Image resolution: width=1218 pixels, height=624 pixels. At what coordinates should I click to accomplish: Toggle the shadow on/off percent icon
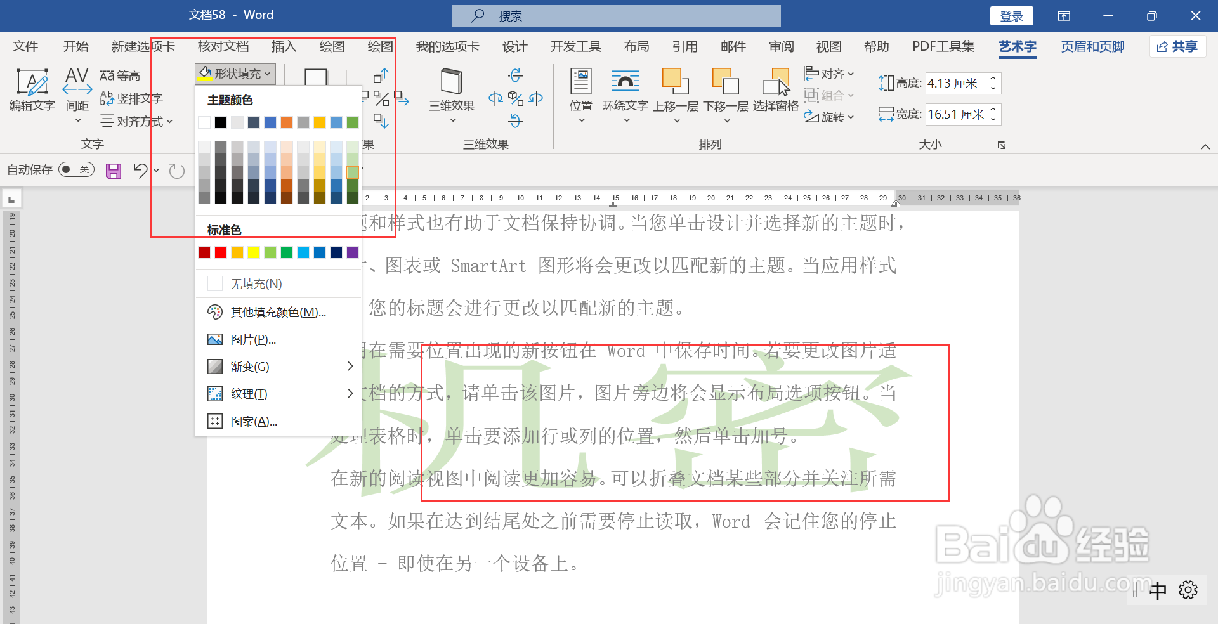381,98
